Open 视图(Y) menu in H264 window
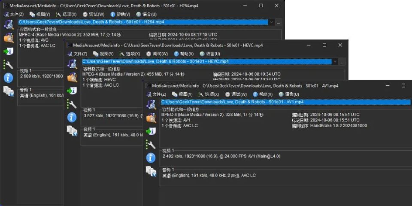This screenshot has width=412, height=206. (x=39, y=14)
